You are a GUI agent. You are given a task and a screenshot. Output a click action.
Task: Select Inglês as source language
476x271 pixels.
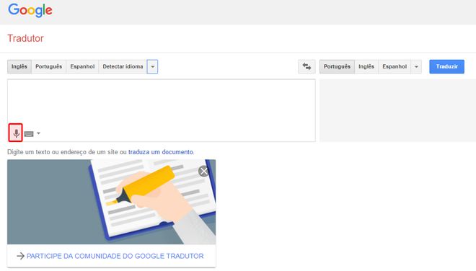19,66
